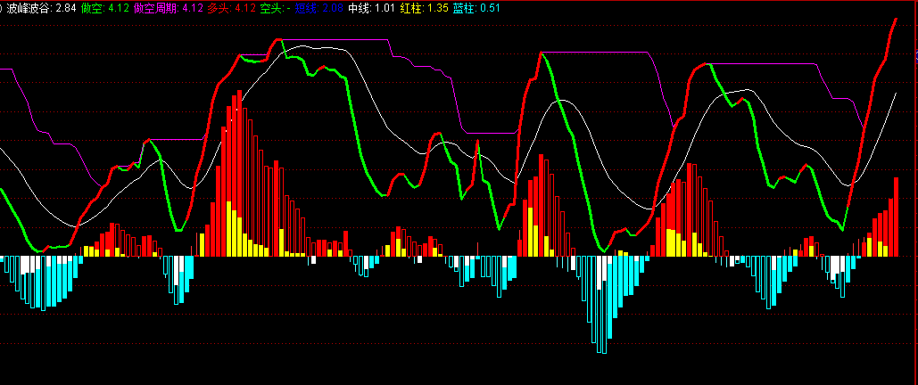Select the green 做空 legend label
Viewport: 918px width, 385px height.
coord(90,8)
